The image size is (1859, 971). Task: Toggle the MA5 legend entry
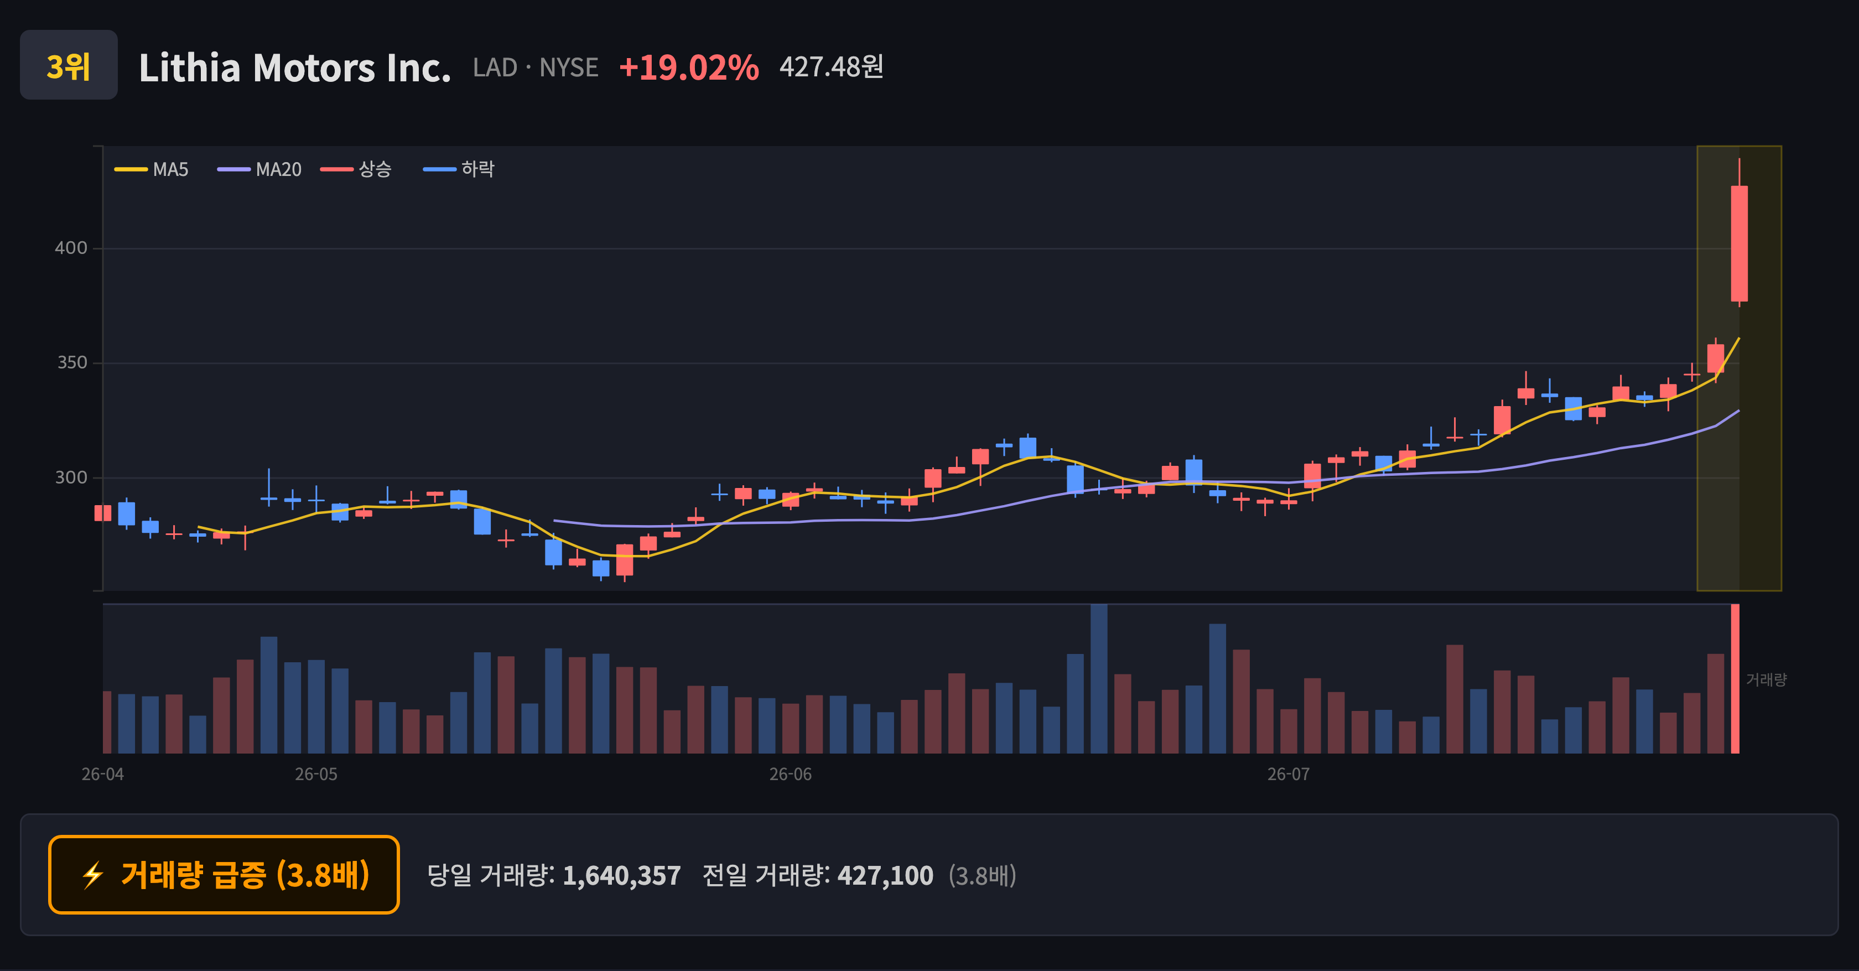152,169
